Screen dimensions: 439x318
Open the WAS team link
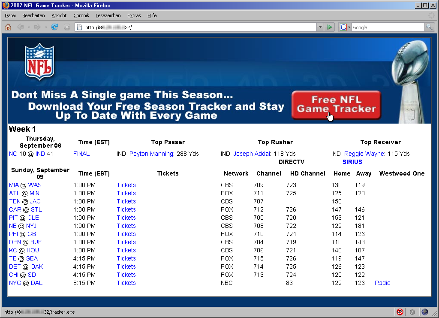[35, 185]
